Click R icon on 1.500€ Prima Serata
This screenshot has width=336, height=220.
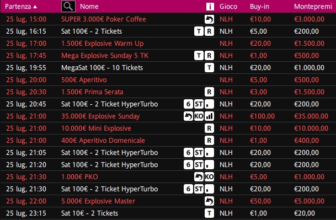(209, 92)
